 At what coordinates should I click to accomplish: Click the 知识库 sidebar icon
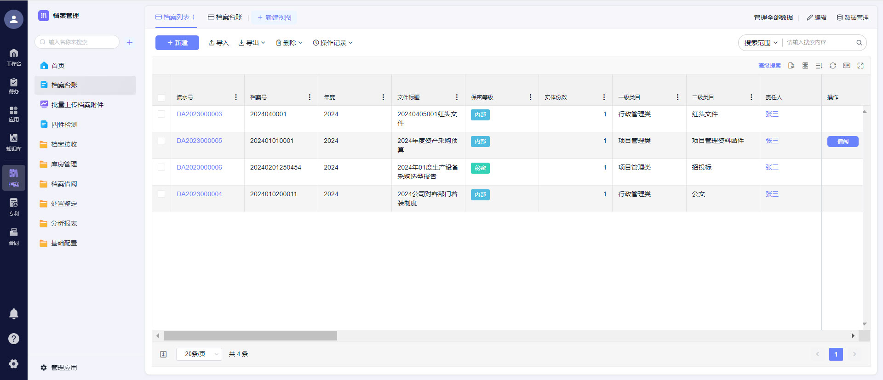click(14, 142)
